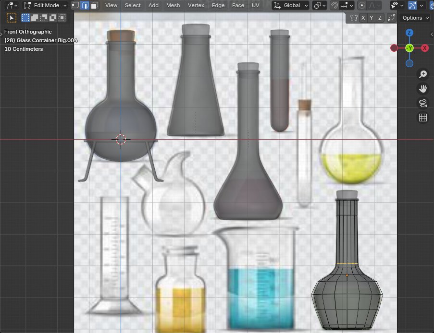This screenshot has width=434, height=333.
Task: Toggle X axis mirror editing
Action: (x=364, y=17)
